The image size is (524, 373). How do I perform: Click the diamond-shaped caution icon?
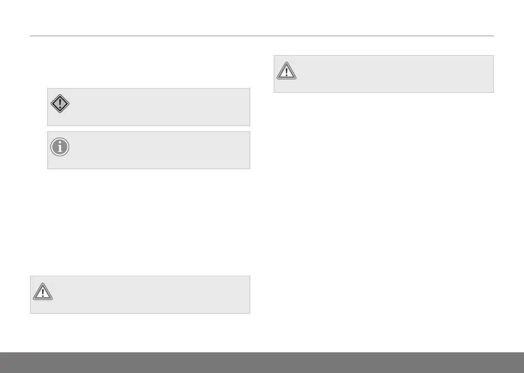(60, 104)
